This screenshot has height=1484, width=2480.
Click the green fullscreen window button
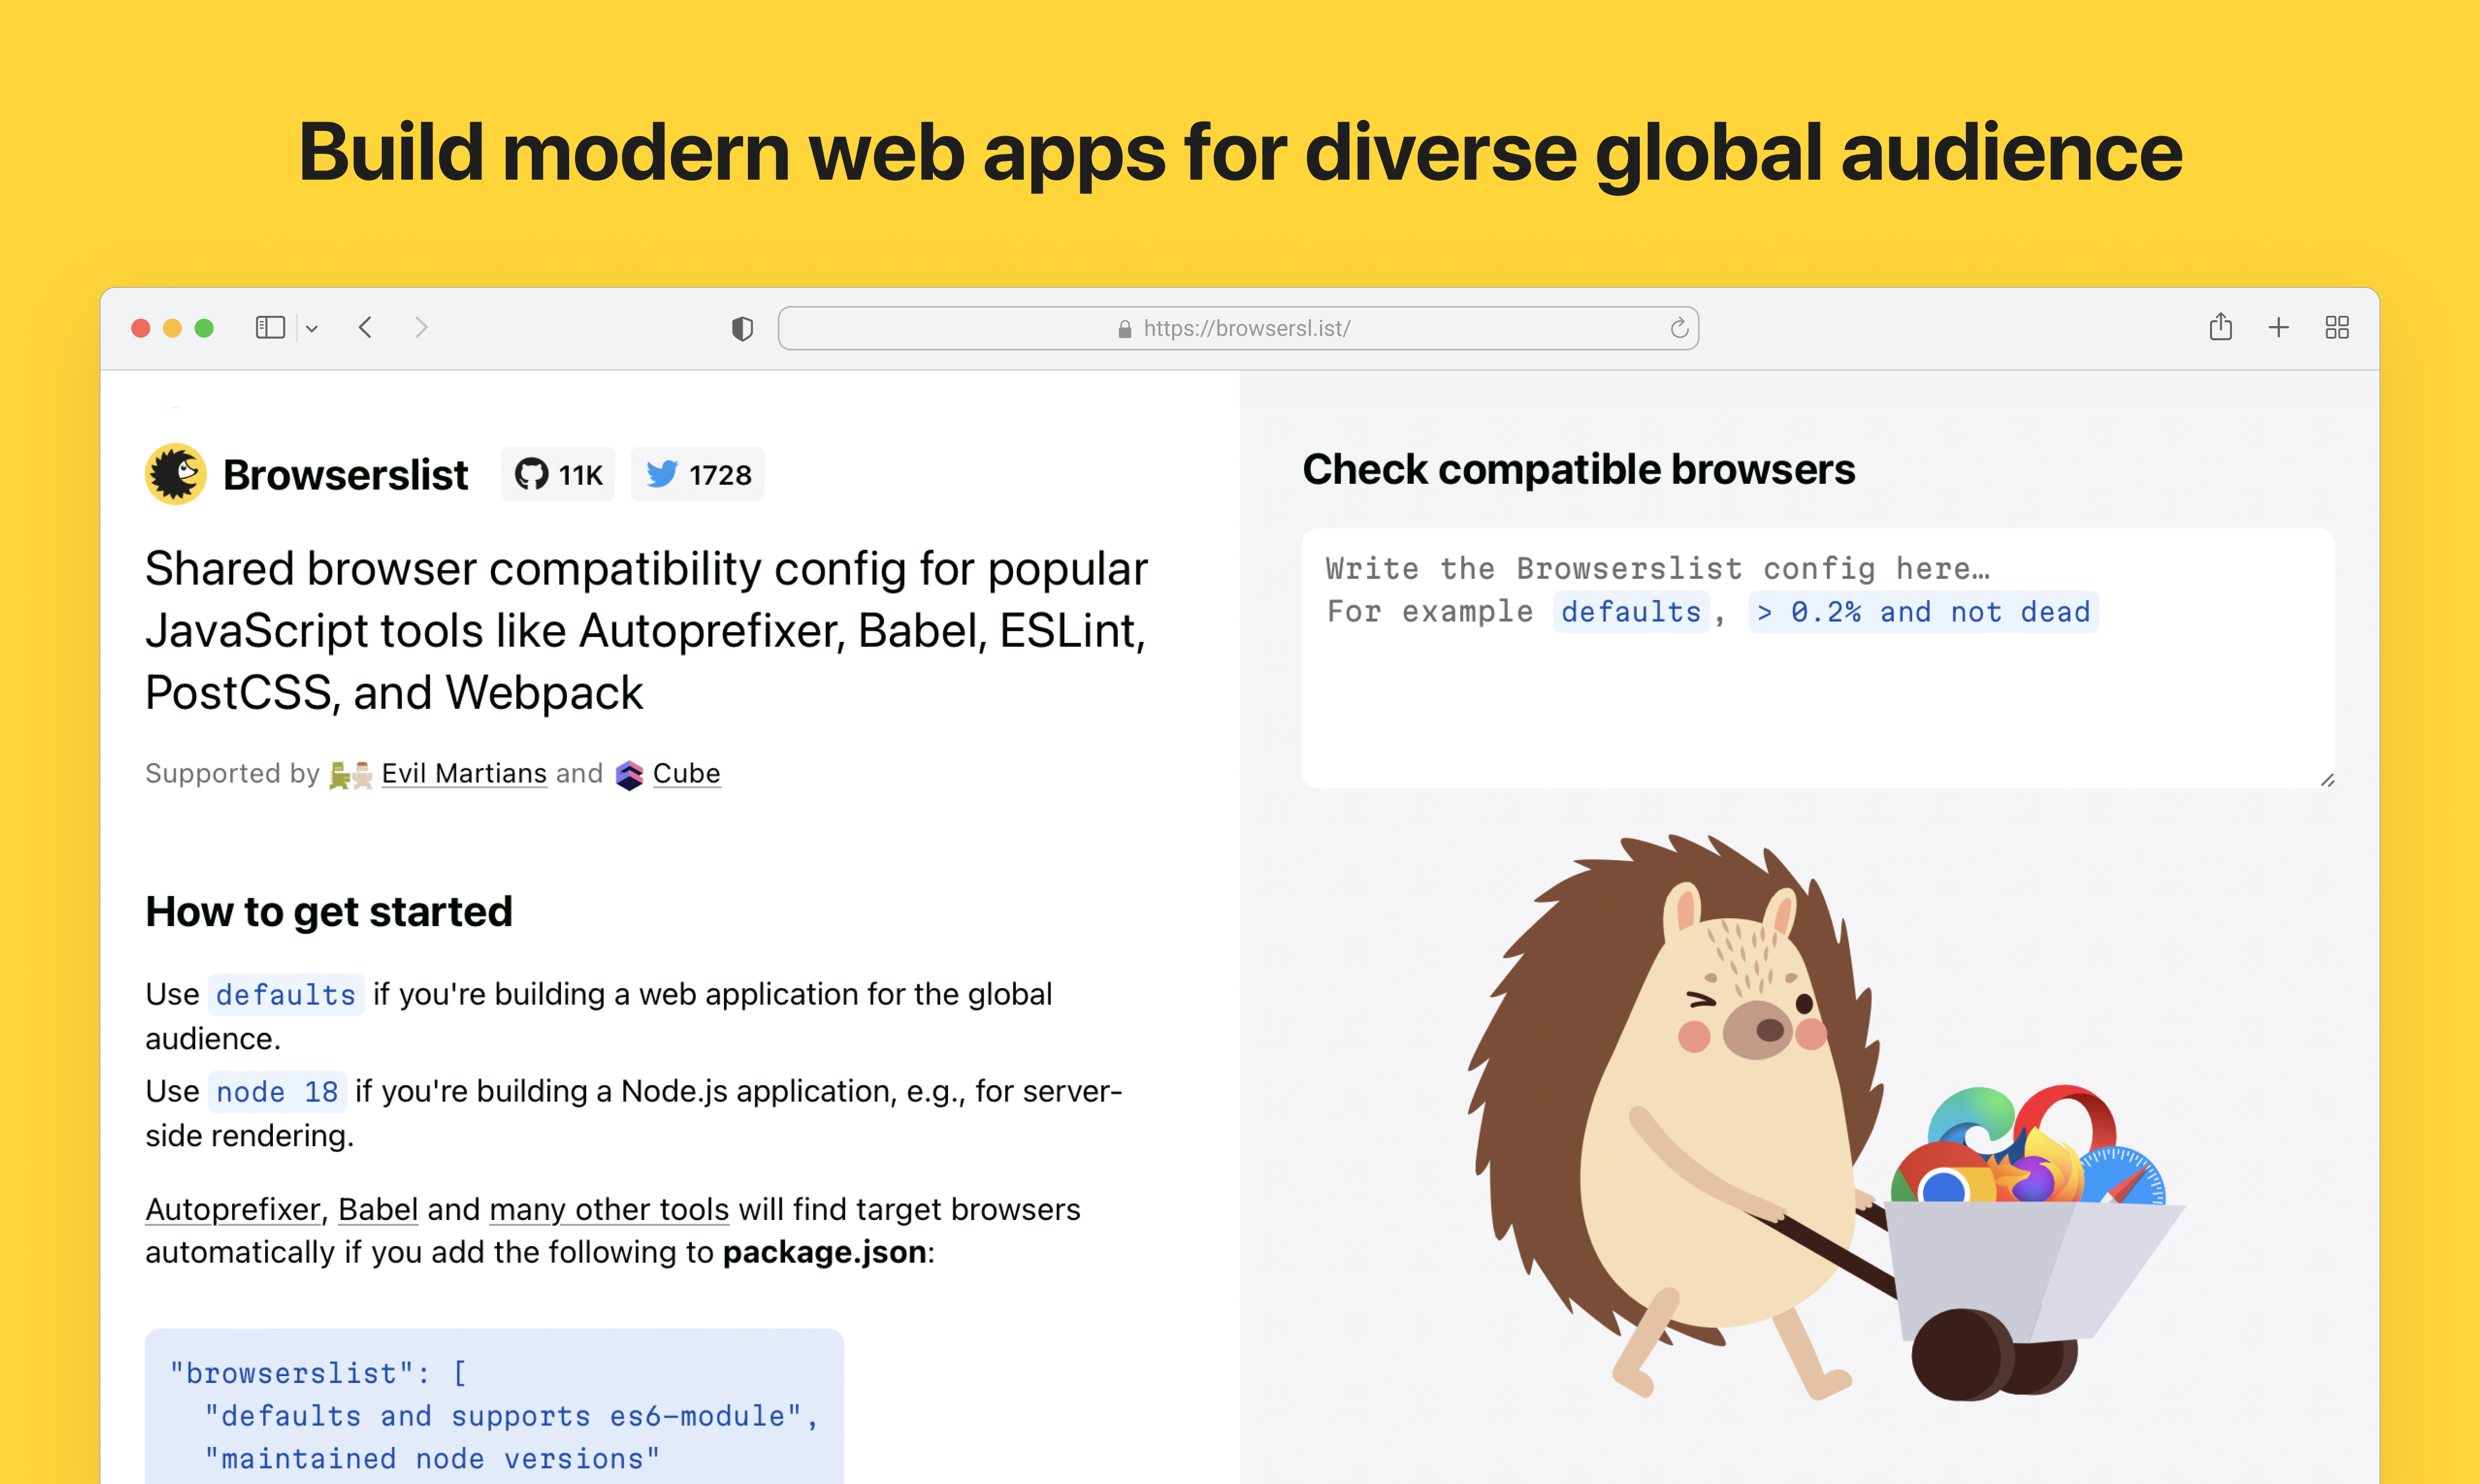(204, 328)
